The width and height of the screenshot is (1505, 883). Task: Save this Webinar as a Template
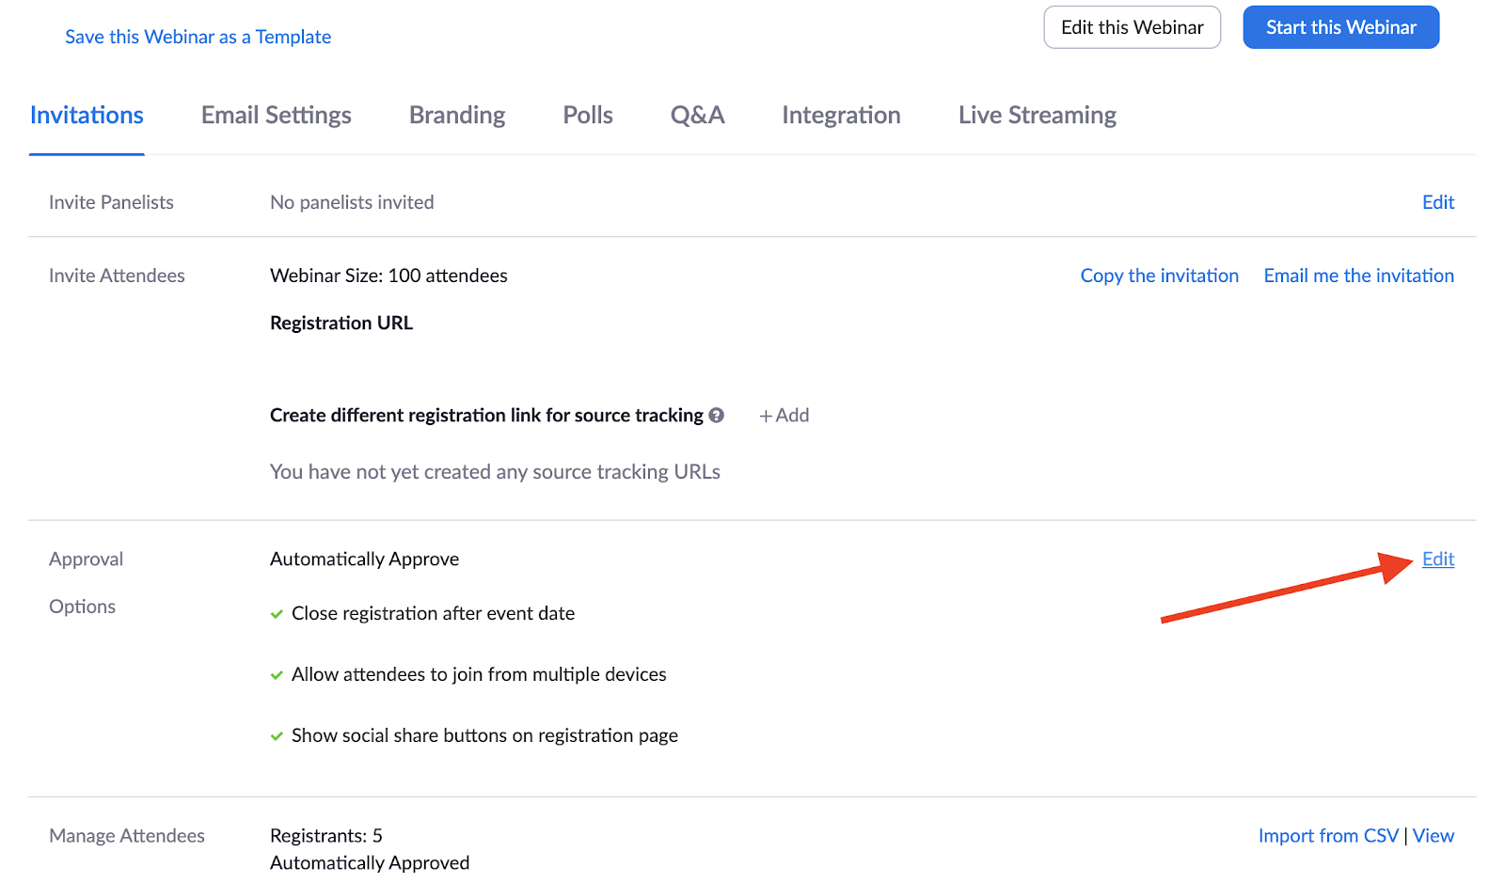[x=198, y=37]
